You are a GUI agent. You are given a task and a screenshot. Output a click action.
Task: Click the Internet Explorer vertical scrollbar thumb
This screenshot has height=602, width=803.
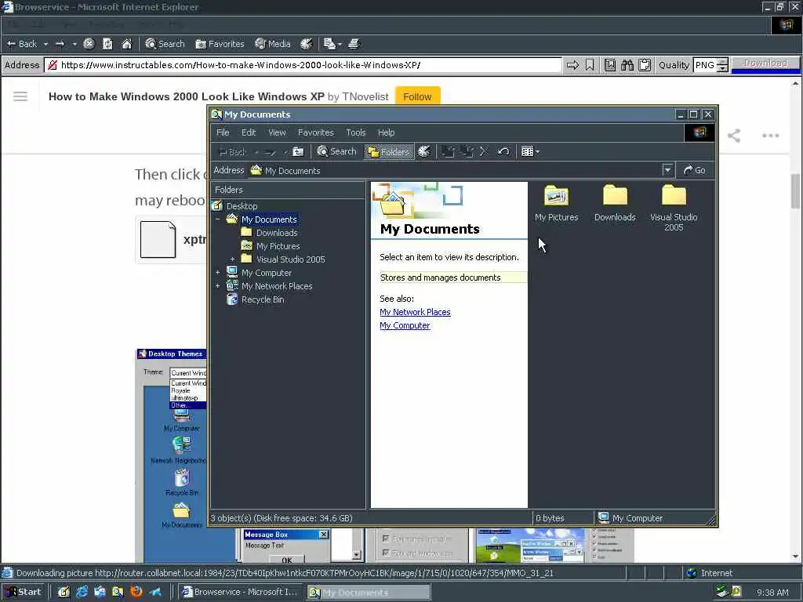[795, 191]
